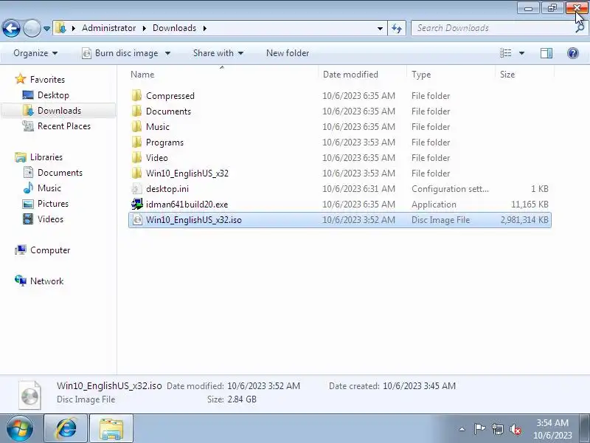Change your view icon button
Screen dimensions: 590x443
(505, 53)
